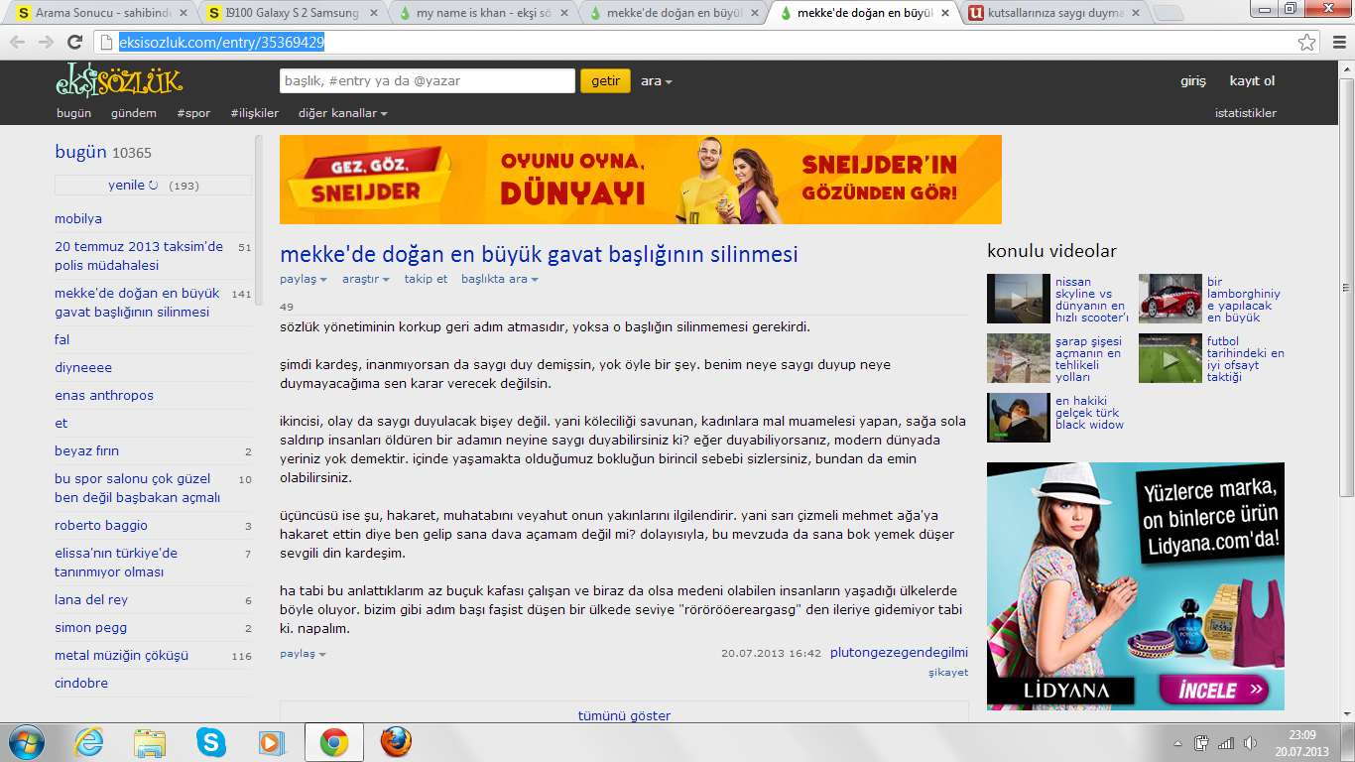The width and height of the screenshot is (1355, 762).
Task: Bookmark this page with star icon
Action: pyautogui.click(x=1307, y=42)
